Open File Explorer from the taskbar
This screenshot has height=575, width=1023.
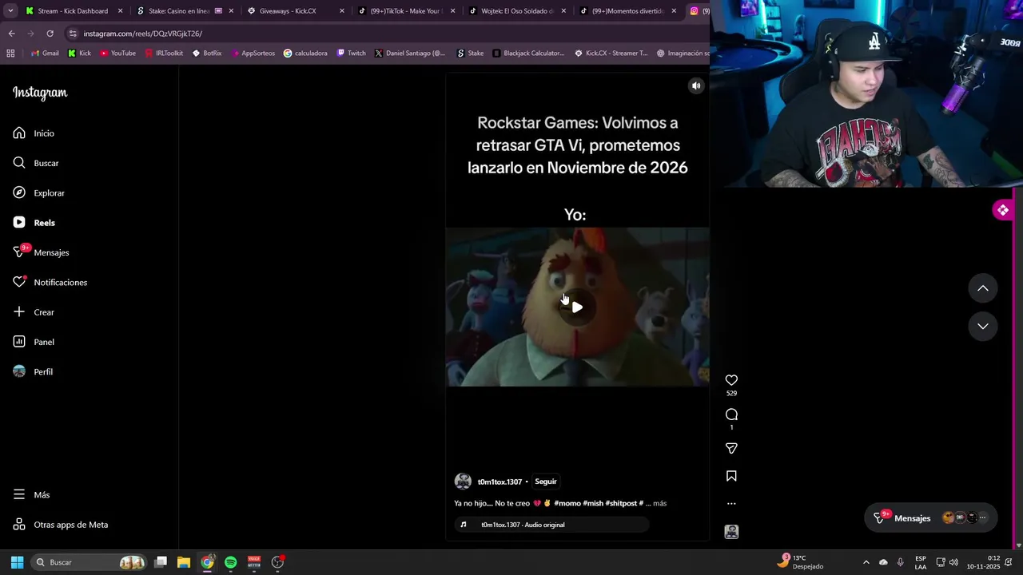[x=183, y=562]
